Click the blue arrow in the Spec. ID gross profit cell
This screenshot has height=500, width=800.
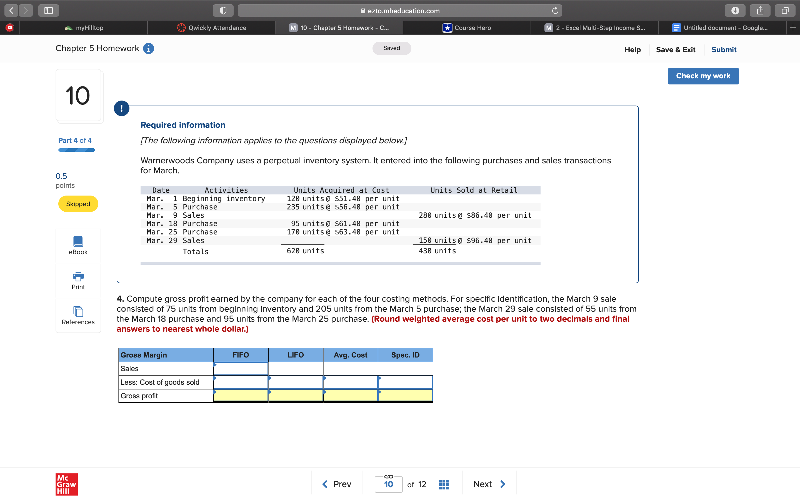[x=380, y=393]
